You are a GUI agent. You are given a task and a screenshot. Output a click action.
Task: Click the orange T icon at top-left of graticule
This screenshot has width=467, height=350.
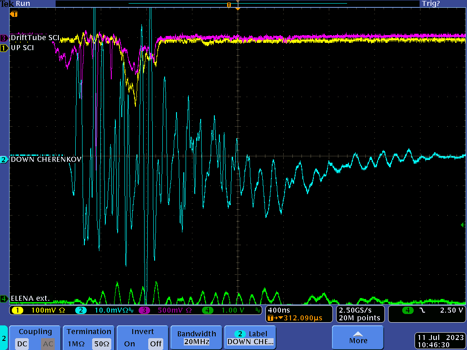(x=14, y=14)
